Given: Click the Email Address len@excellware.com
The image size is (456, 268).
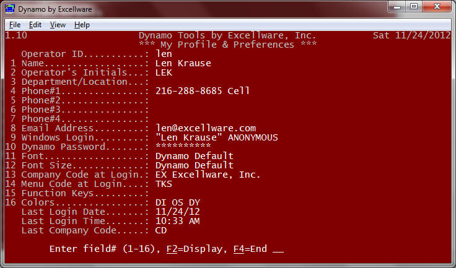Looking at the screenshot, I should pos(205,128).
